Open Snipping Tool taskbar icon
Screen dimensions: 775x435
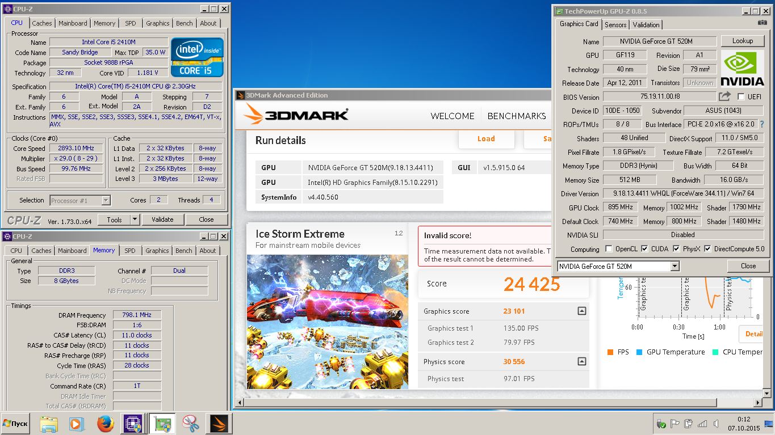click(190, 424)
